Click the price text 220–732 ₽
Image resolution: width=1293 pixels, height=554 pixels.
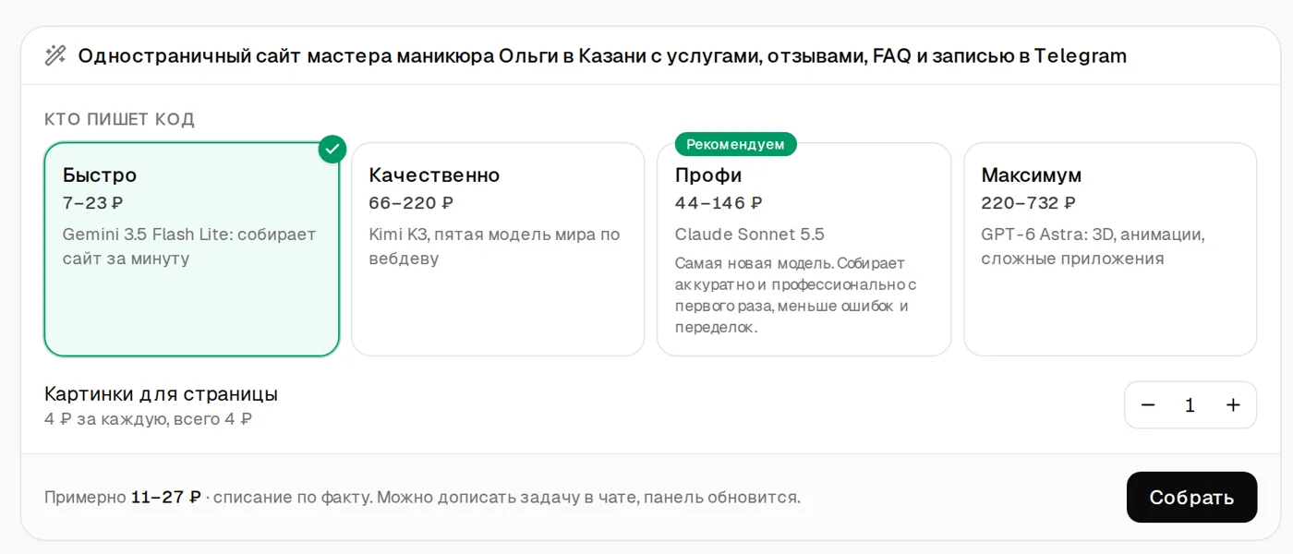point(1028,203)
